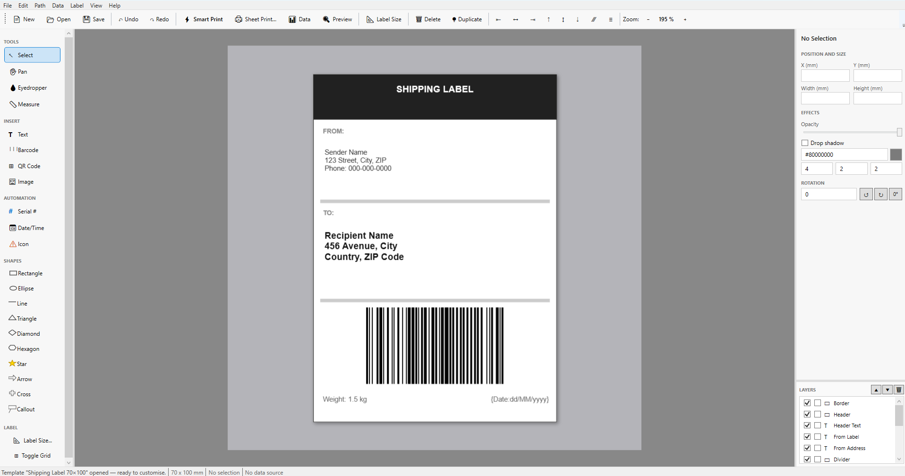Lock the Border layer checkbox
905x476 pixels.
tap(818, 403)
